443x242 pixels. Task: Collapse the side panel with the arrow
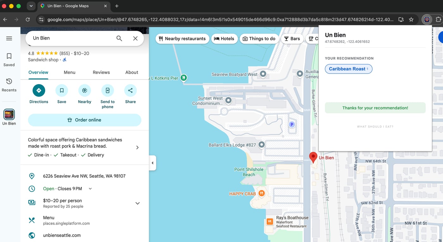click(x=153, y=163)
